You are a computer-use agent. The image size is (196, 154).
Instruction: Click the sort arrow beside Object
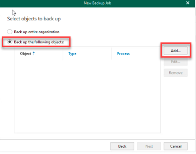[34, 54]
